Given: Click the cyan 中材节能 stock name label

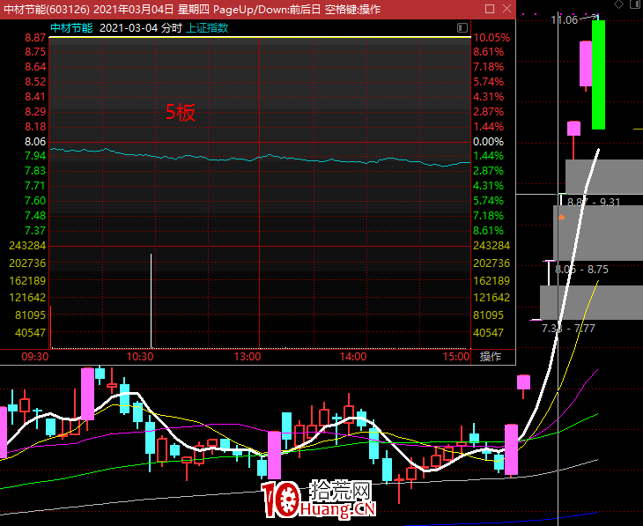Looking at the screenshot, I should pyautogui.click(x=71, y=28).
